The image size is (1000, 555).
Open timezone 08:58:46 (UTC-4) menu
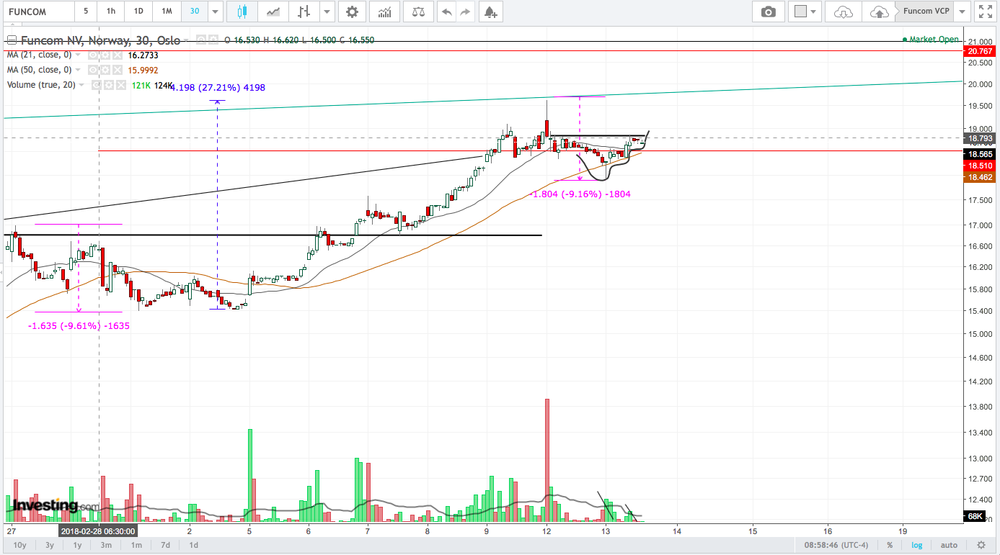pos(838,545)
